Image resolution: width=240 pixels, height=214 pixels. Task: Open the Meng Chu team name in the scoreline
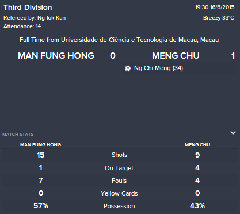(176, 56)
